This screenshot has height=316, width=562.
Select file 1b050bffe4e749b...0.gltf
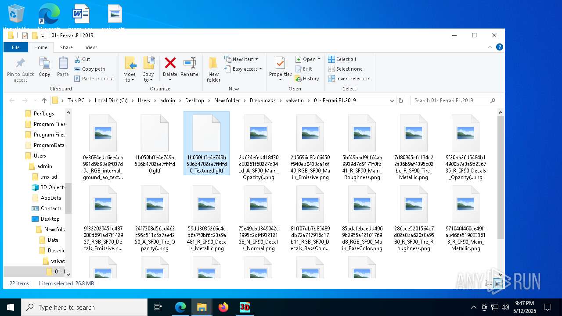(x=155, y=144)
